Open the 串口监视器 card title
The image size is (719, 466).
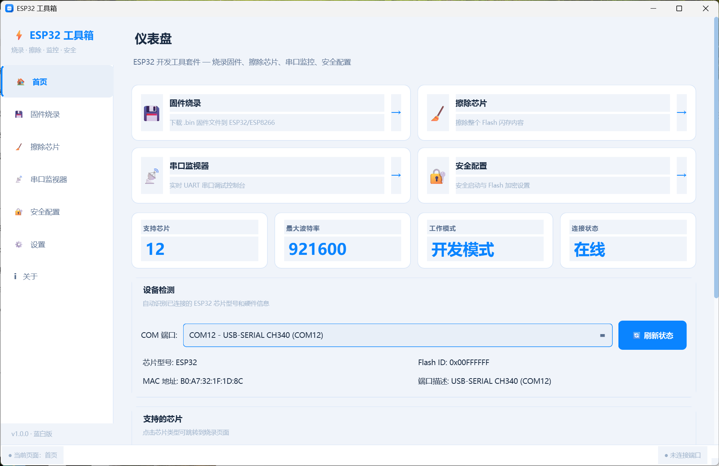tap(189, 166)
